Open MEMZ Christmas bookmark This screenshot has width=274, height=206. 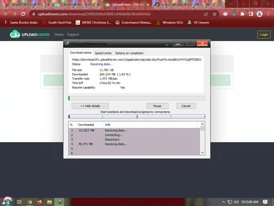(93, 23)
